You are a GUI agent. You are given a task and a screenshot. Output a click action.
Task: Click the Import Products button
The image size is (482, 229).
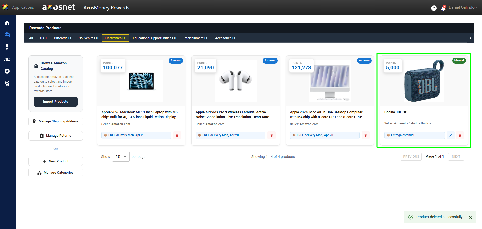[56, 102]
